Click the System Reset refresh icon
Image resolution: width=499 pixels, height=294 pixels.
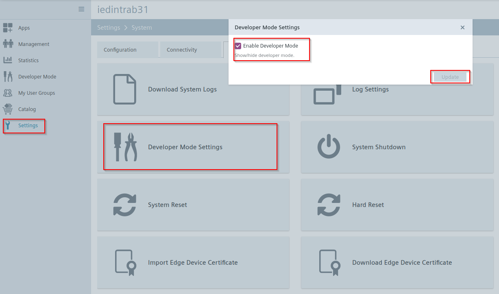(124, 205)
